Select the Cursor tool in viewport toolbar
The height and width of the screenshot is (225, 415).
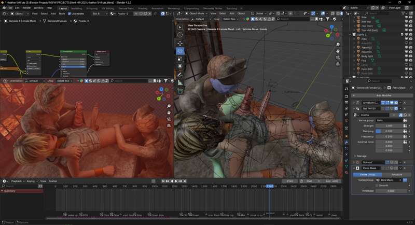point(180,35)
